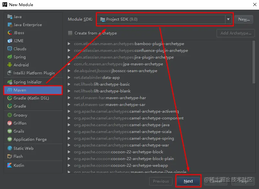Select the J2ME module icon
This screenshot has height=189, width=259.
point(10,41)
